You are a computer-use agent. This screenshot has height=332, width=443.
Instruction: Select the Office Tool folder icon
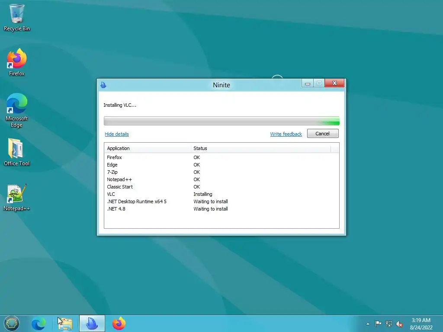(17, 152)
